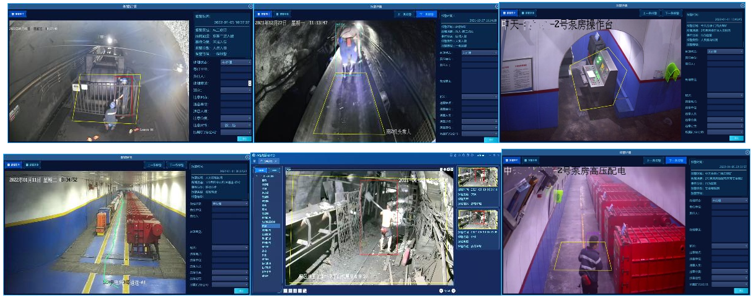Open processing status dropdown in pump console panel

point(724,51)
